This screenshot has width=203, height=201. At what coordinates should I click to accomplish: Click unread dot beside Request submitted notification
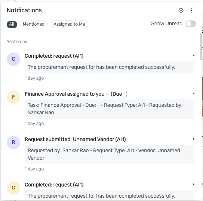[194, 139]
